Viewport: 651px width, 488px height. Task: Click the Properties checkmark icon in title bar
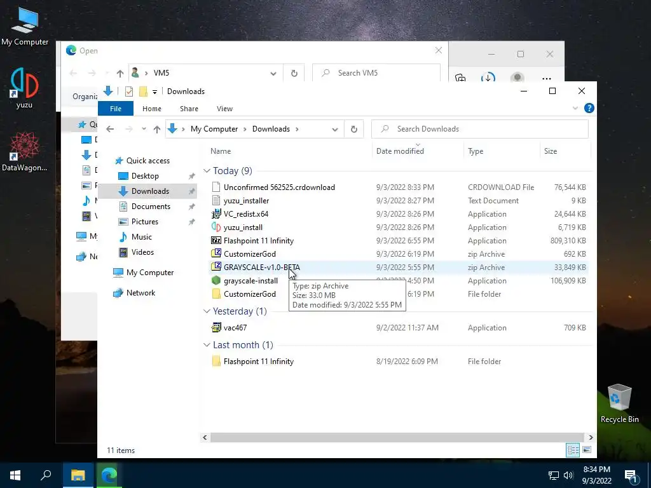pyautogui.click(x=128, y=91)
